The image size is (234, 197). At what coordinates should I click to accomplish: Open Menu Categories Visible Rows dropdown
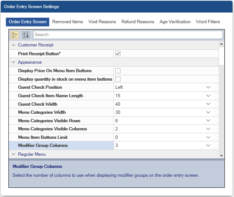point(208,121)
